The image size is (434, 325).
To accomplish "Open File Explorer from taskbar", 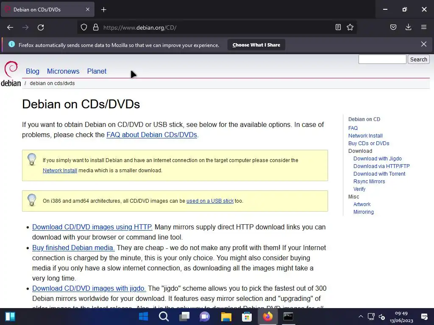I will tap(226, 317).
